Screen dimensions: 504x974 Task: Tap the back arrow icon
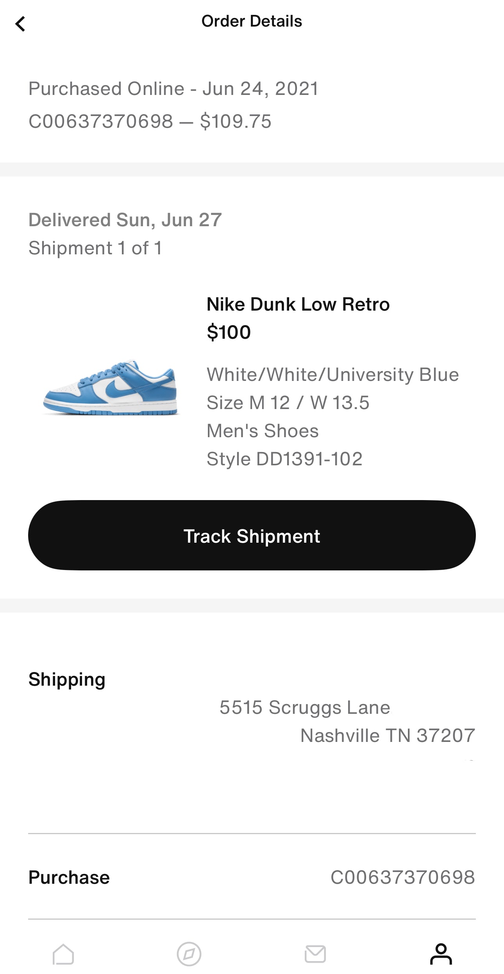[x=20, y=24]
